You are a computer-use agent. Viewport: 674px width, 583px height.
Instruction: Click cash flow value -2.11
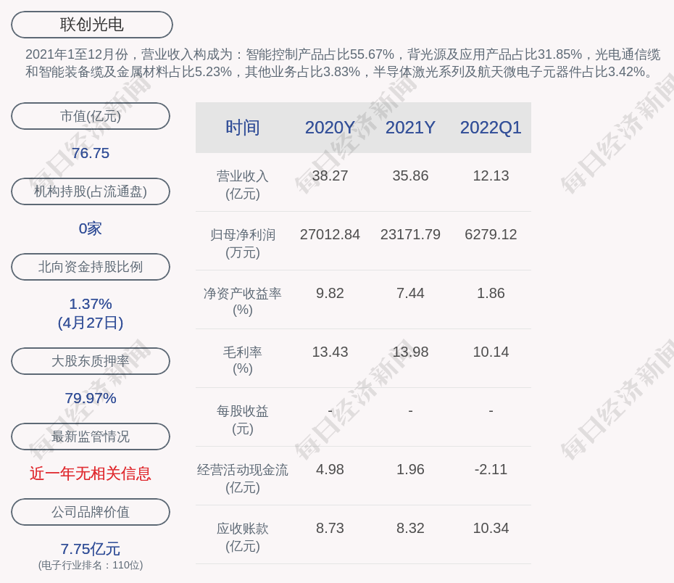(x=491, y=469)
